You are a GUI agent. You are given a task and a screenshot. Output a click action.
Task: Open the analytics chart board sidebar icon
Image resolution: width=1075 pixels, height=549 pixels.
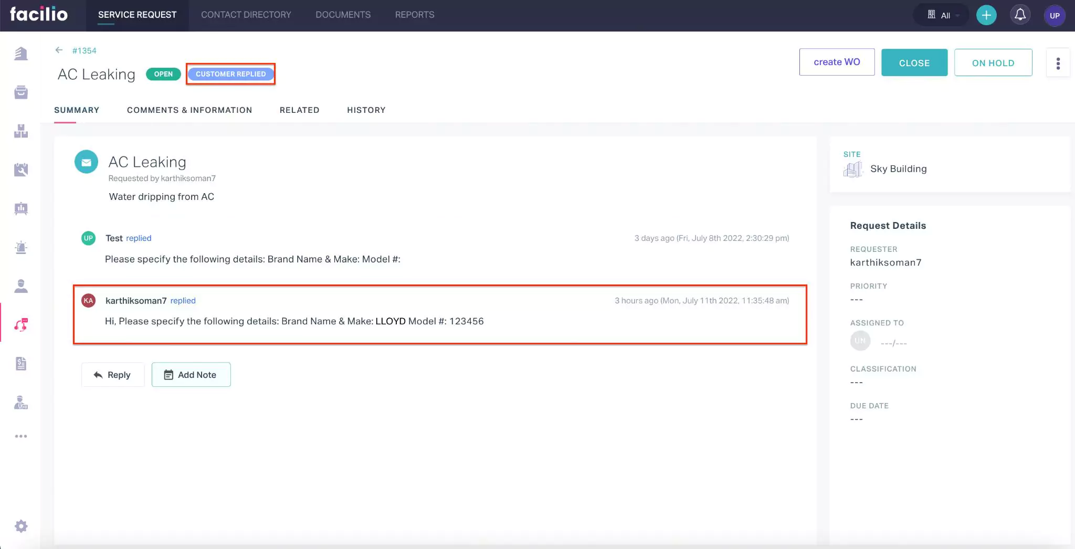[x=21, y=208]
